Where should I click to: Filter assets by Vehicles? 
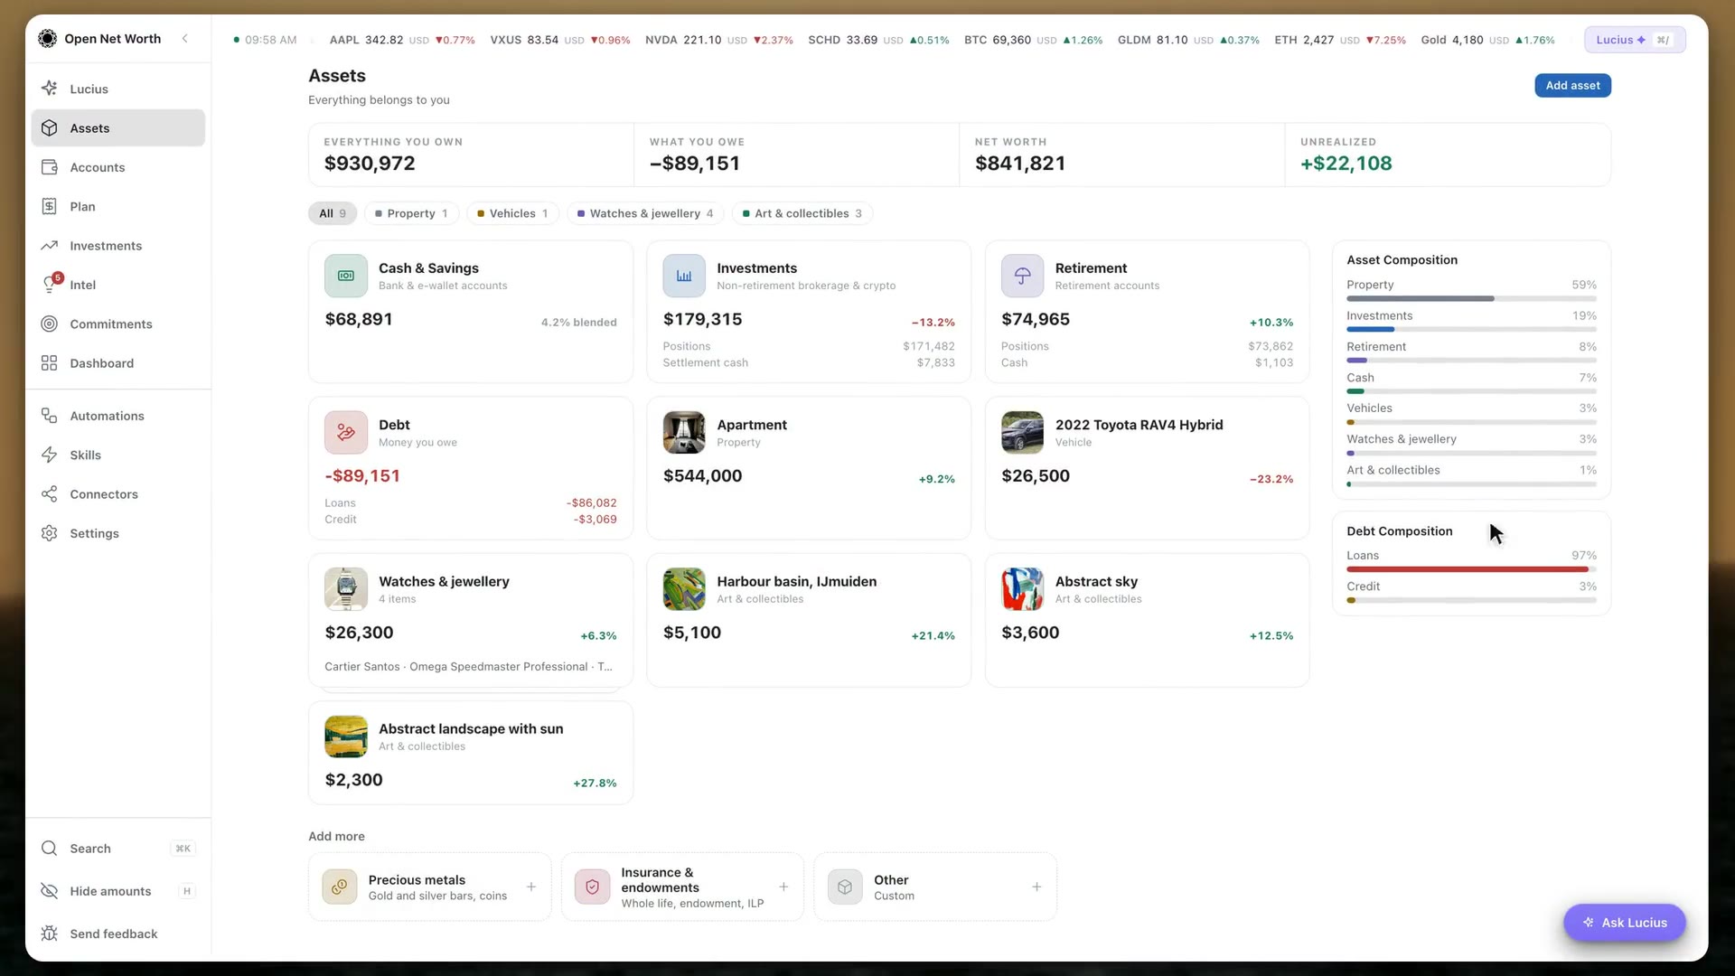pos(512,213)
